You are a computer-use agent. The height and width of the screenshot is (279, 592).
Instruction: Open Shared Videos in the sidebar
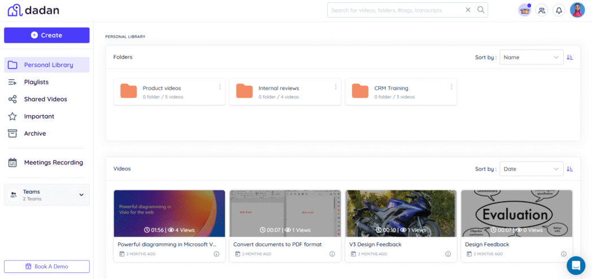[45, 99]
